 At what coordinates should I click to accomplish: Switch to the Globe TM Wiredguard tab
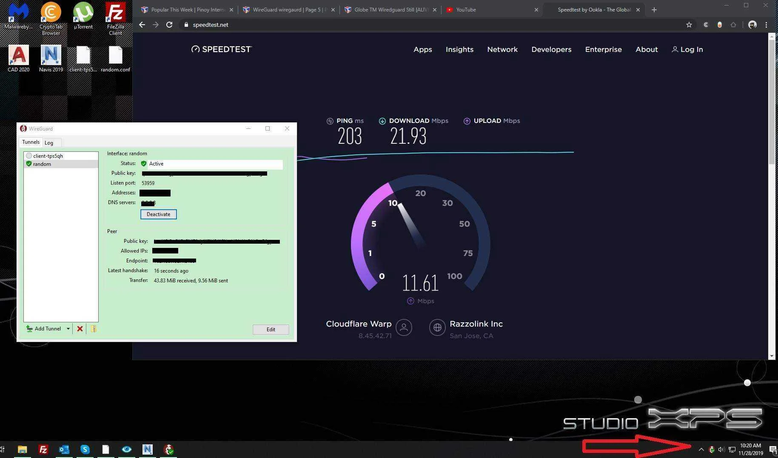(x=390, y=10)
